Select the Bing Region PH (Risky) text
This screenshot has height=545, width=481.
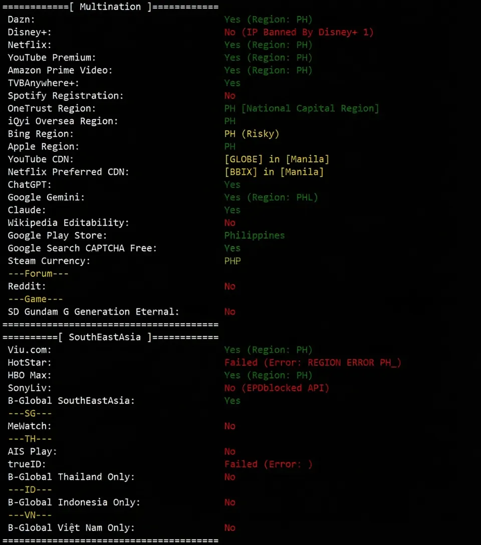(x=252, y=134)
